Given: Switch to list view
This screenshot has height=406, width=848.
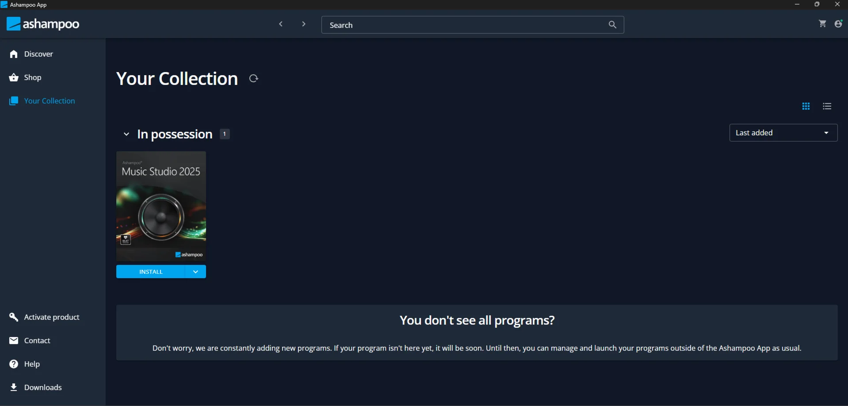Looking at the screenshot, I should (x=827, y=106).
